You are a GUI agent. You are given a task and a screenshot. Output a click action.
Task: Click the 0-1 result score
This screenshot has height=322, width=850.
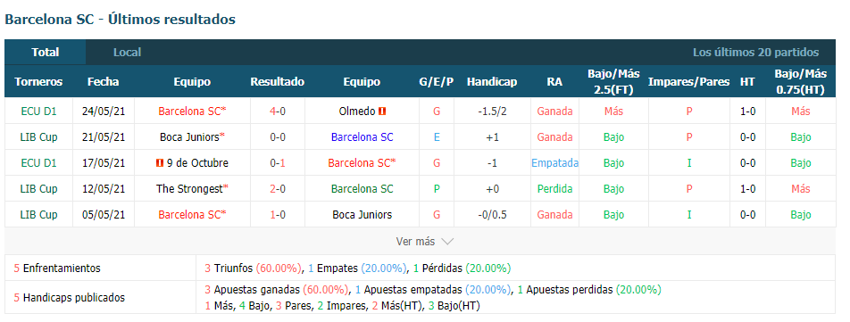[278, 163]
